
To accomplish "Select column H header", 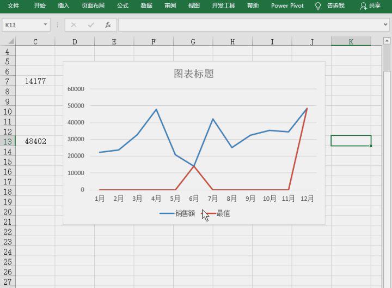I will pos(232,41).
